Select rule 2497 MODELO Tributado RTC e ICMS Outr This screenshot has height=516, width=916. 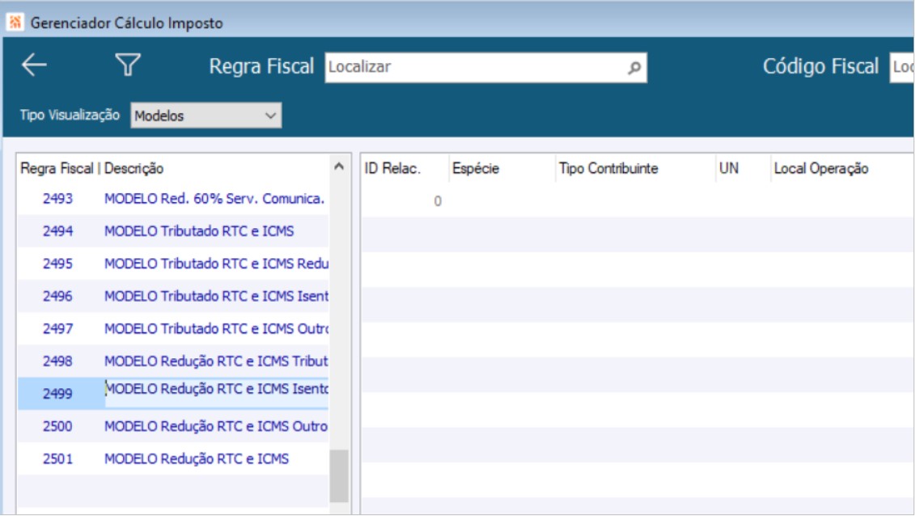tap(173, 328)
